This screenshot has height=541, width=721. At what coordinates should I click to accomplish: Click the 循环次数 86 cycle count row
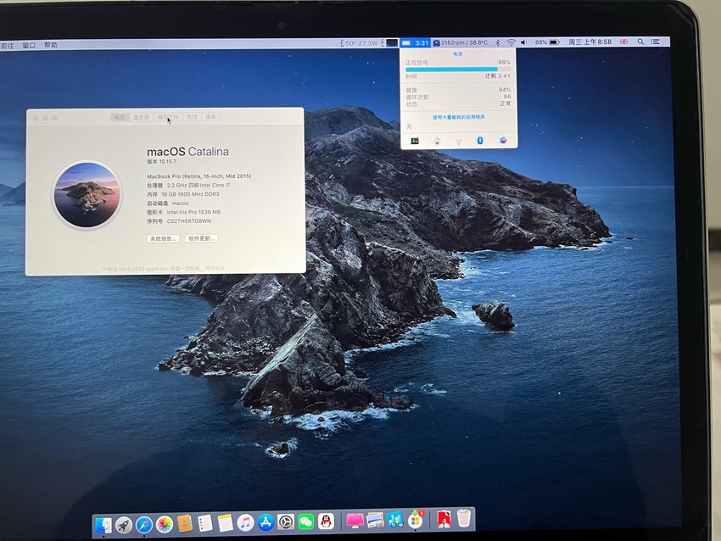pyautogui.click(x=458, y=97)
